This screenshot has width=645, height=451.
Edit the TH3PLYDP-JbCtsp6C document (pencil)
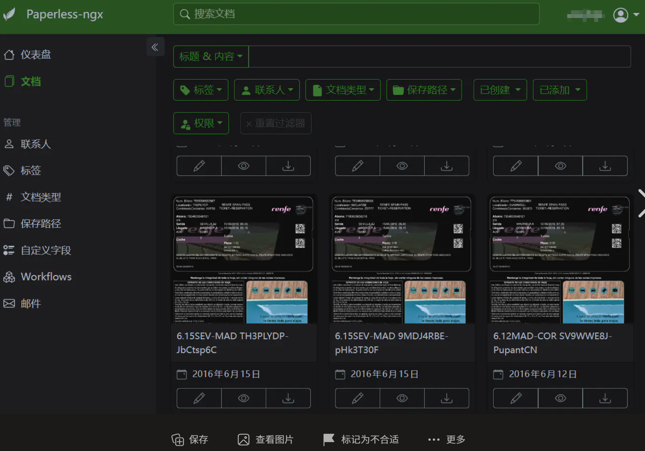click(x=199, y=398)
